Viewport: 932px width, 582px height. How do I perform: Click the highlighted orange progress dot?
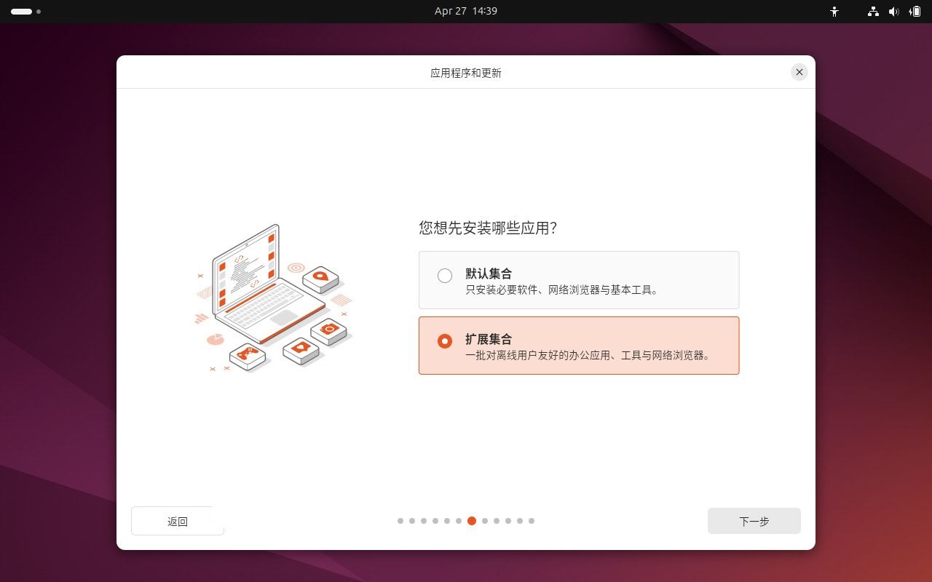472,521
